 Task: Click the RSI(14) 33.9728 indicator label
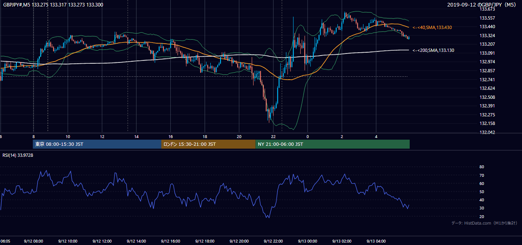[18, 155]
